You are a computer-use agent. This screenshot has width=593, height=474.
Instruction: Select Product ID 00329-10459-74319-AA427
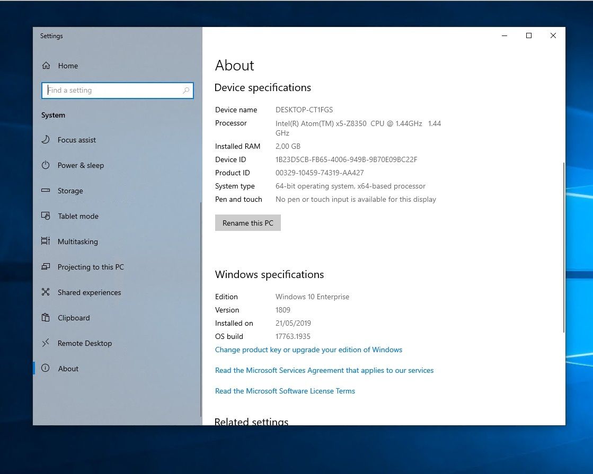click(320, 173)
